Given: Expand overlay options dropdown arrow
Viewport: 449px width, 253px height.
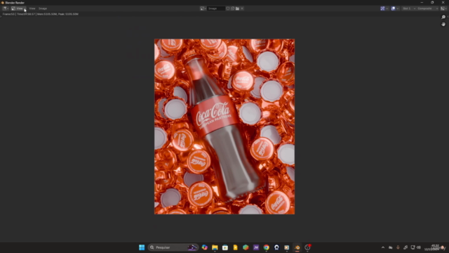Looking at the screenshot, I should click(398, 8).
